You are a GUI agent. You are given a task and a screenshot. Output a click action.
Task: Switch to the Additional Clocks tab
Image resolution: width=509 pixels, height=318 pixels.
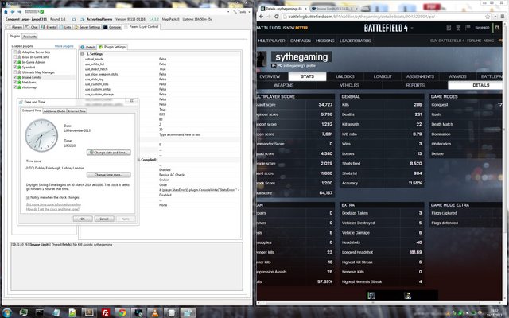pos(54,111)
